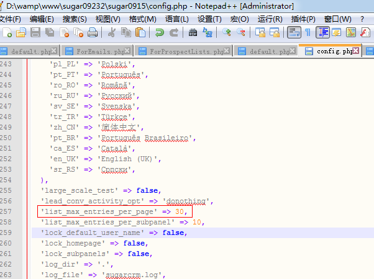Click the Close All documents icon

click(78, 32)
